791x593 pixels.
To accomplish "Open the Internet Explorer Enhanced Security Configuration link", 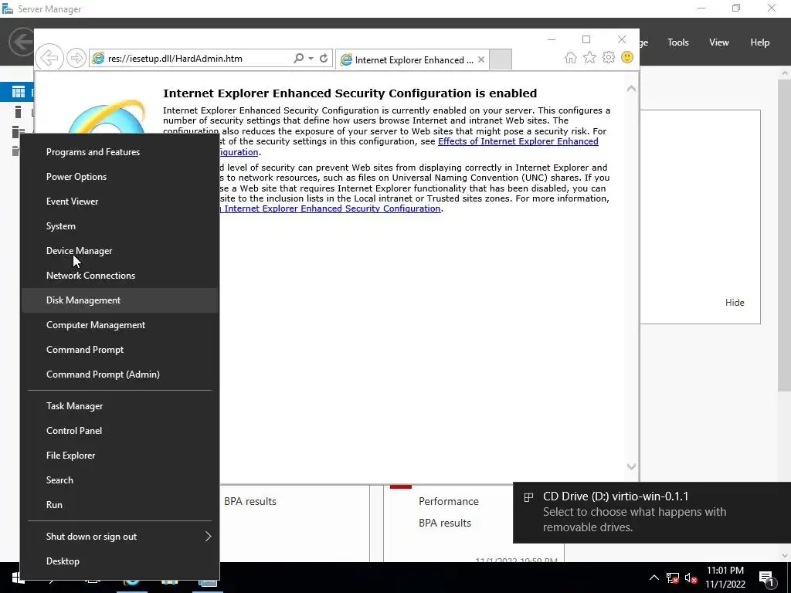I will point(332,208).
